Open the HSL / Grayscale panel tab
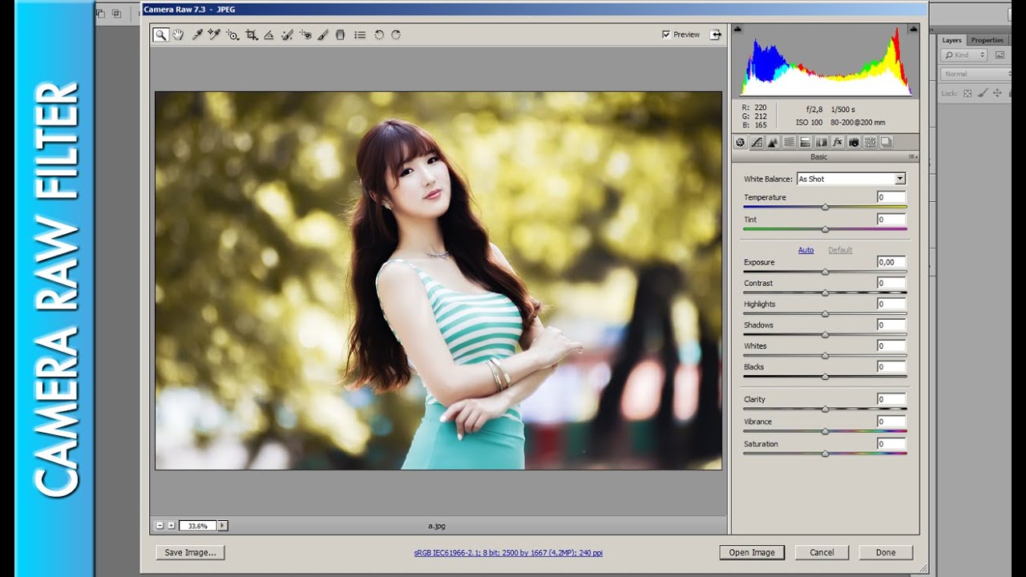 point(789,142)
